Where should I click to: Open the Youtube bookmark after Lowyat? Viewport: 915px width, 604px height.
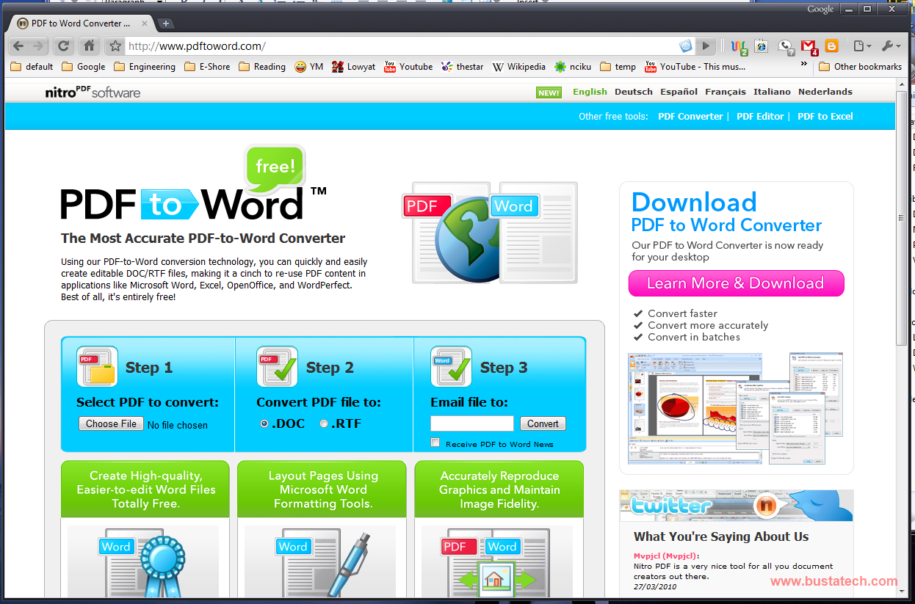tap(408, 67)
